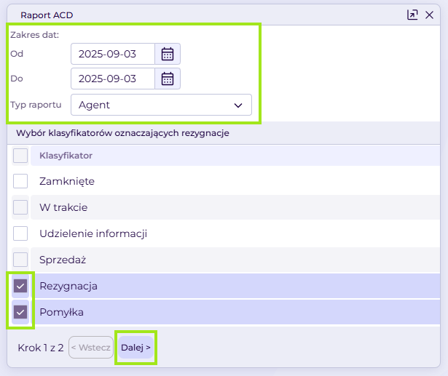Select the W trakcie row text
This screenshot has height=376, width=448.
63,207
